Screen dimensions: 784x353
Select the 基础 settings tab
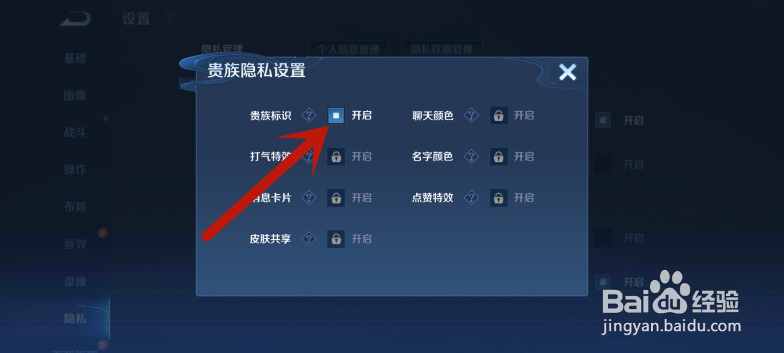pos(75,58)
